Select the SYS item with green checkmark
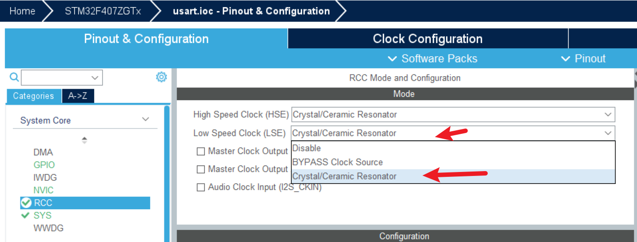The width and height of the screenshot is (637, 242). point(42,215)
